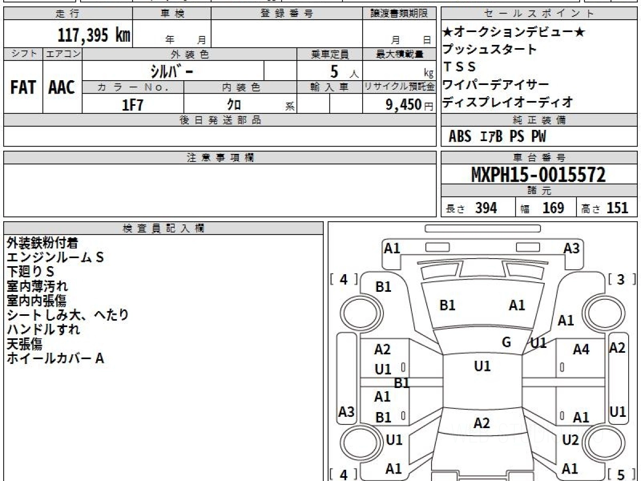
Task: Select the 外装色 header
Action: click(190, 54)
